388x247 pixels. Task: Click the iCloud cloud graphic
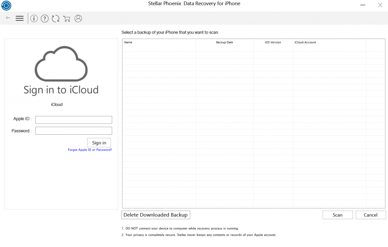(61, 64)
